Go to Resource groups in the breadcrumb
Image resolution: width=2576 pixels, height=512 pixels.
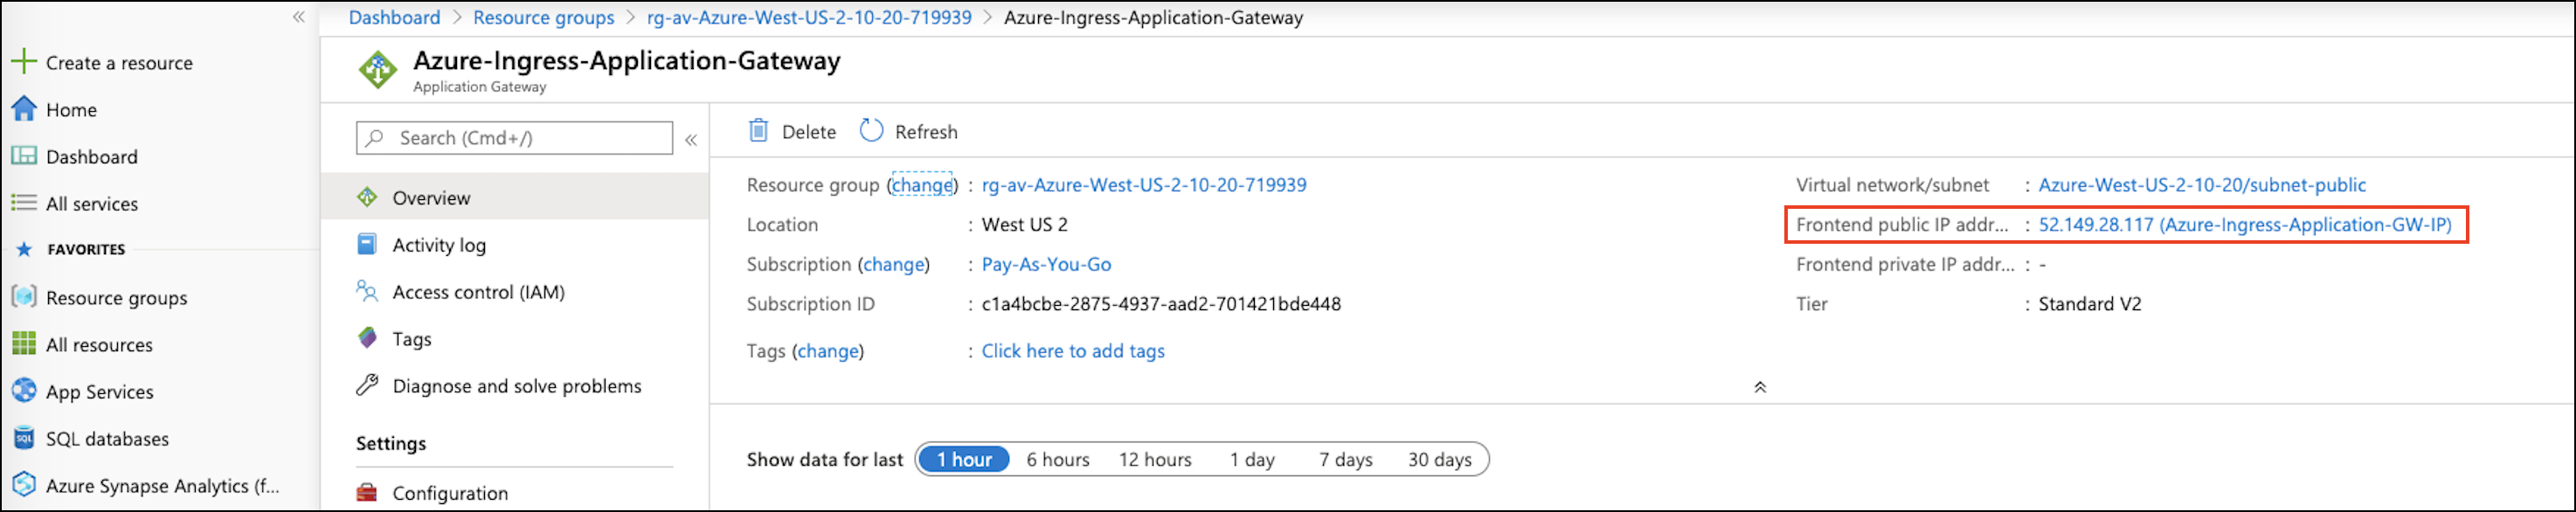point(543,17)
